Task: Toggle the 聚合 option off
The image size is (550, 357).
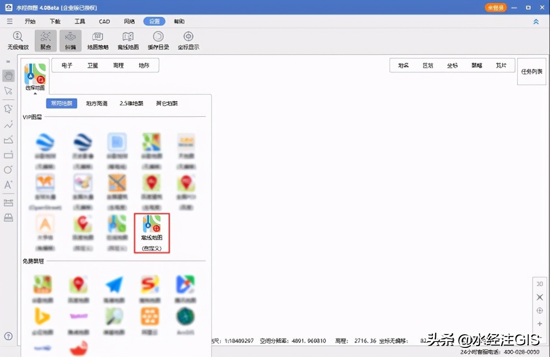Action: point(45,40)
